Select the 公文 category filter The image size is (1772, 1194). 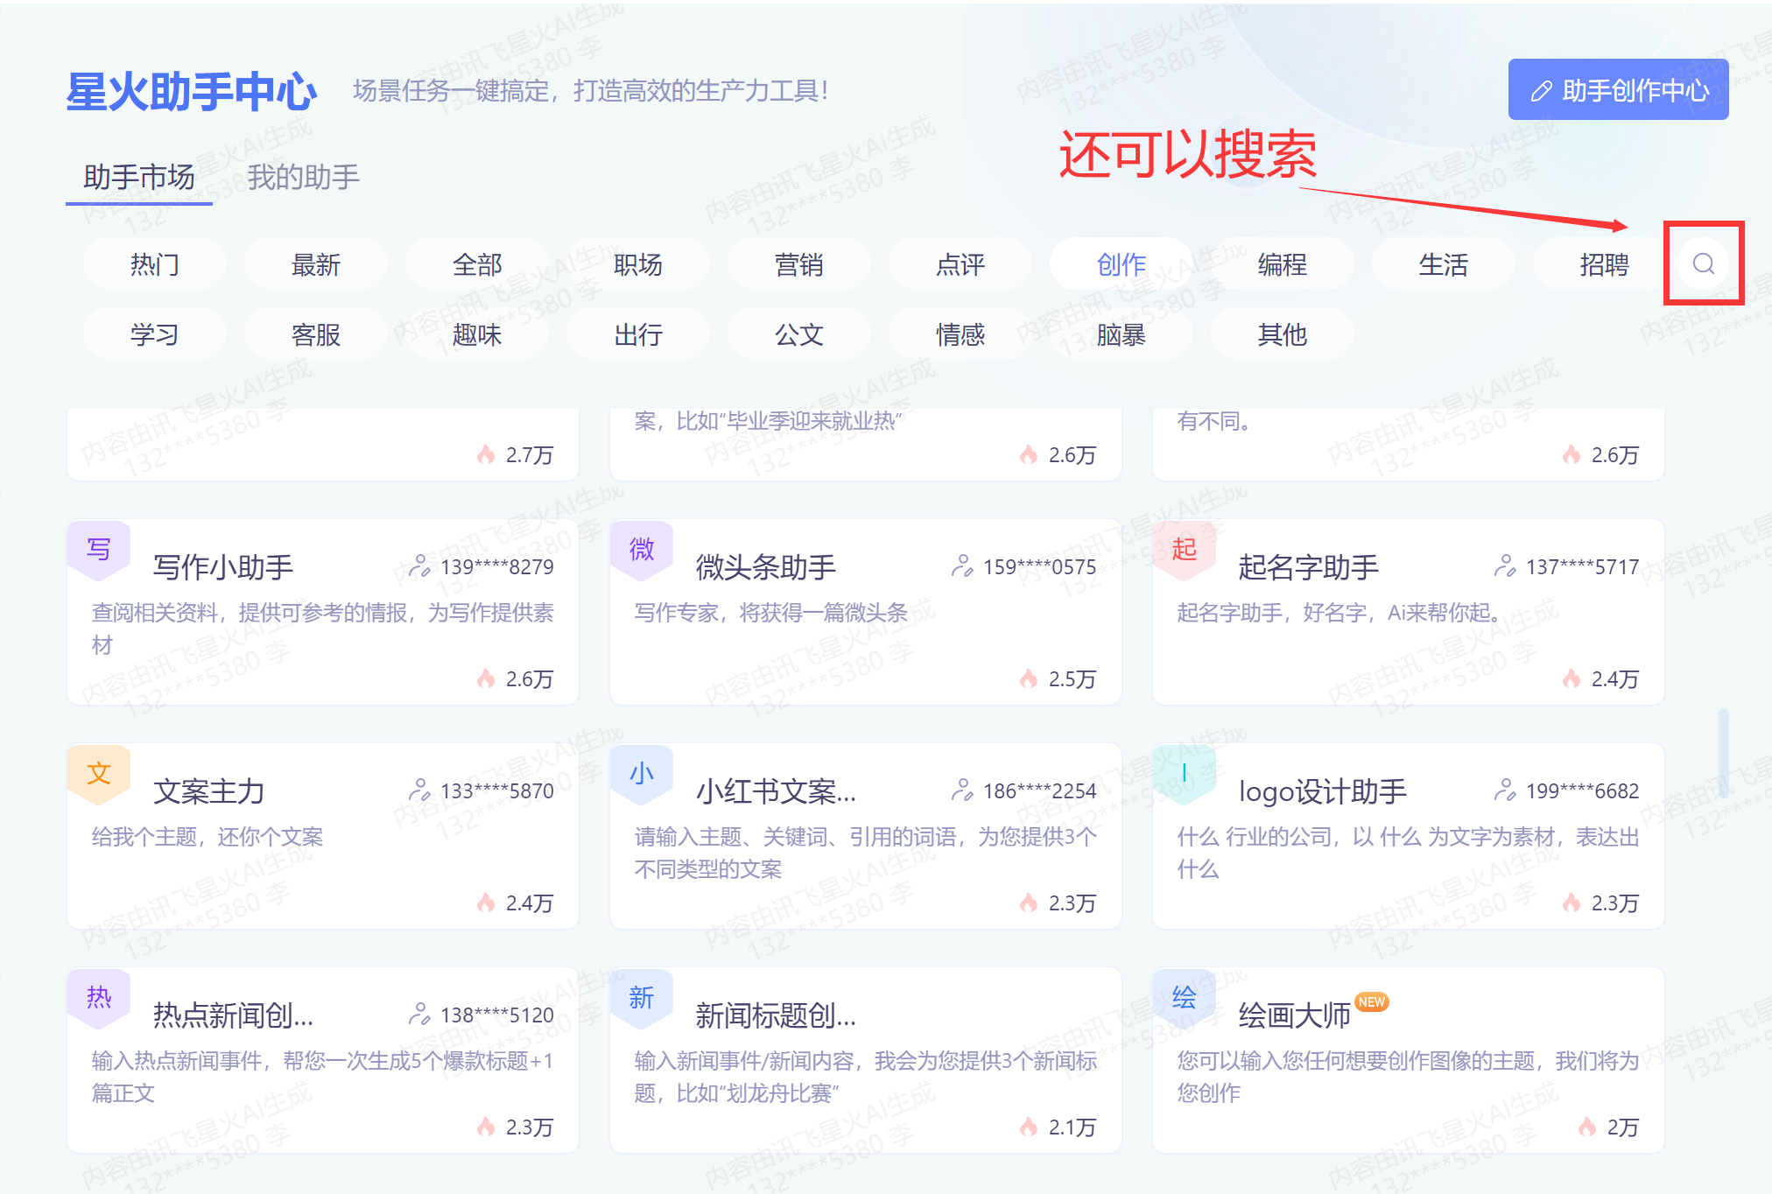coord(799,334)
